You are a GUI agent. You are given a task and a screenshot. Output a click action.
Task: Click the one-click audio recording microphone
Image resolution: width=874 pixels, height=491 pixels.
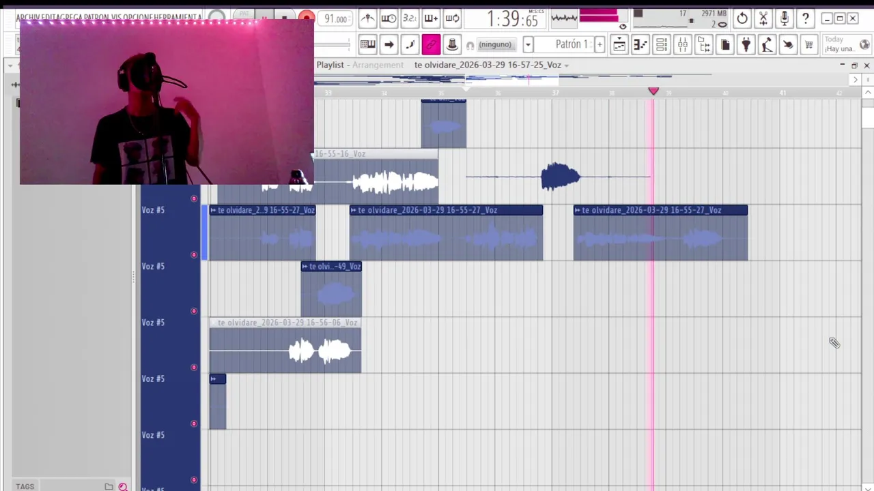[x=785, y=18]
